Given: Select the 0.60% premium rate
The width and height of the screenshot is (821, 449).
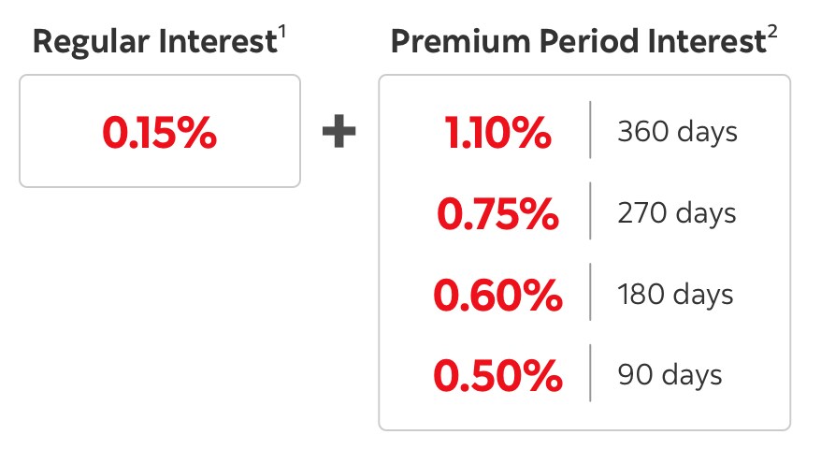Looking at the screenshot, I should [x=497, y=297].
